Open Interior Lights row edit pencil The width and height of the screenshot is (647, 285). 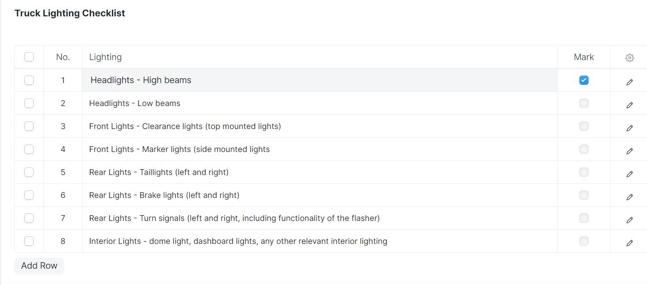point(630,243)
